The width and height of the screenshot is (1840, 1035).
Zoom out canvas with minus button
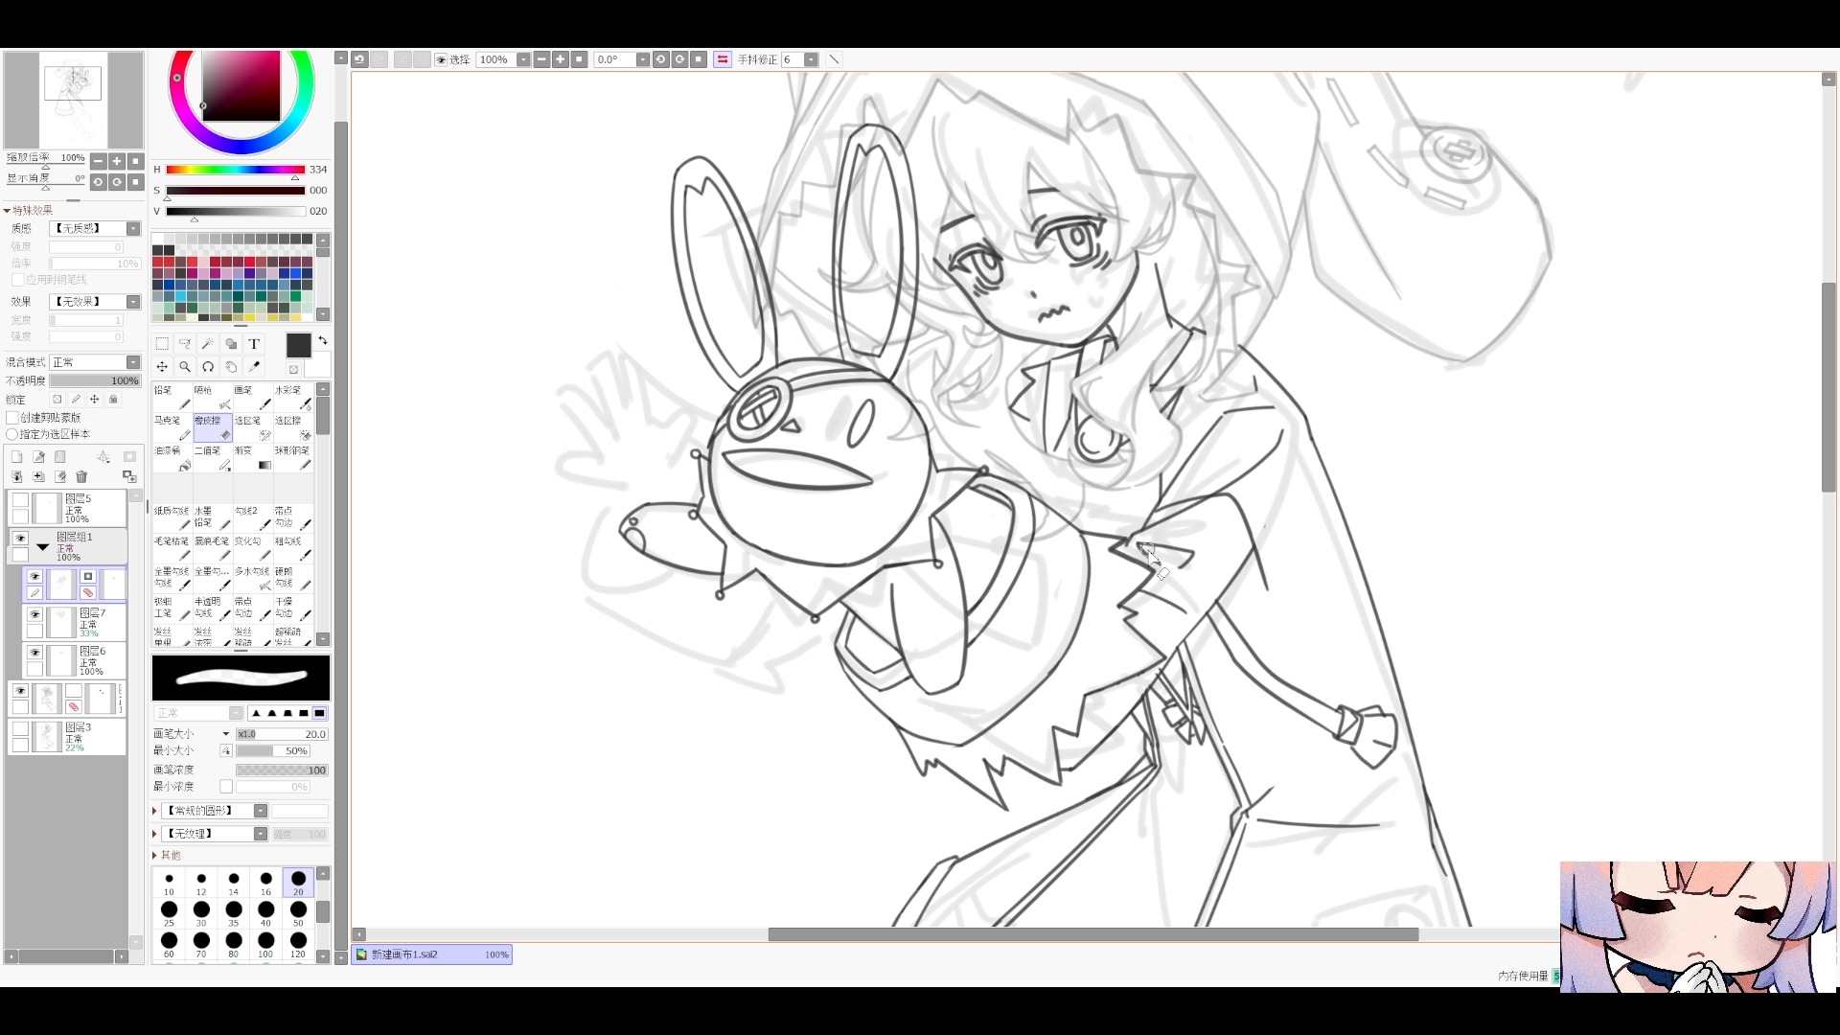point(541,59)
